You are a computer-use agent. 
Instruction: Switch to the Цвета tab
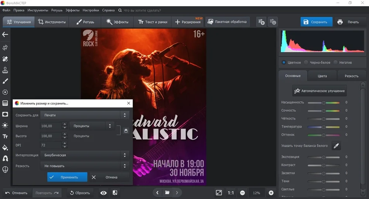(x=322, y=76)
